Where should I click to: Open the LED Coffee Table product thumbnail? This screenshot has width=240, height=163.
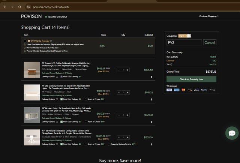coord(32,70)
